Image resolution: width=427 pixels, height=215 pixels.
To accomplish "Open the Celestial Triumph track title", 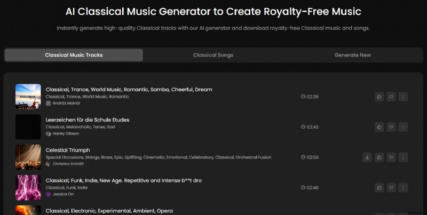I will (68, 150).
